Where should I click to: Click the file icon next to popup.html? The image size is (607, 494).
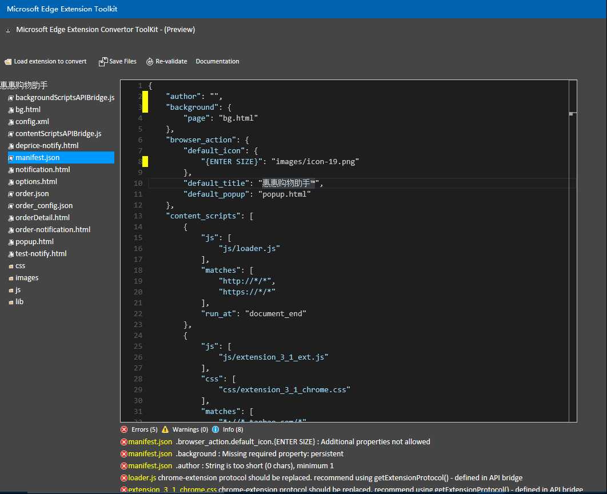click(11, 242)
